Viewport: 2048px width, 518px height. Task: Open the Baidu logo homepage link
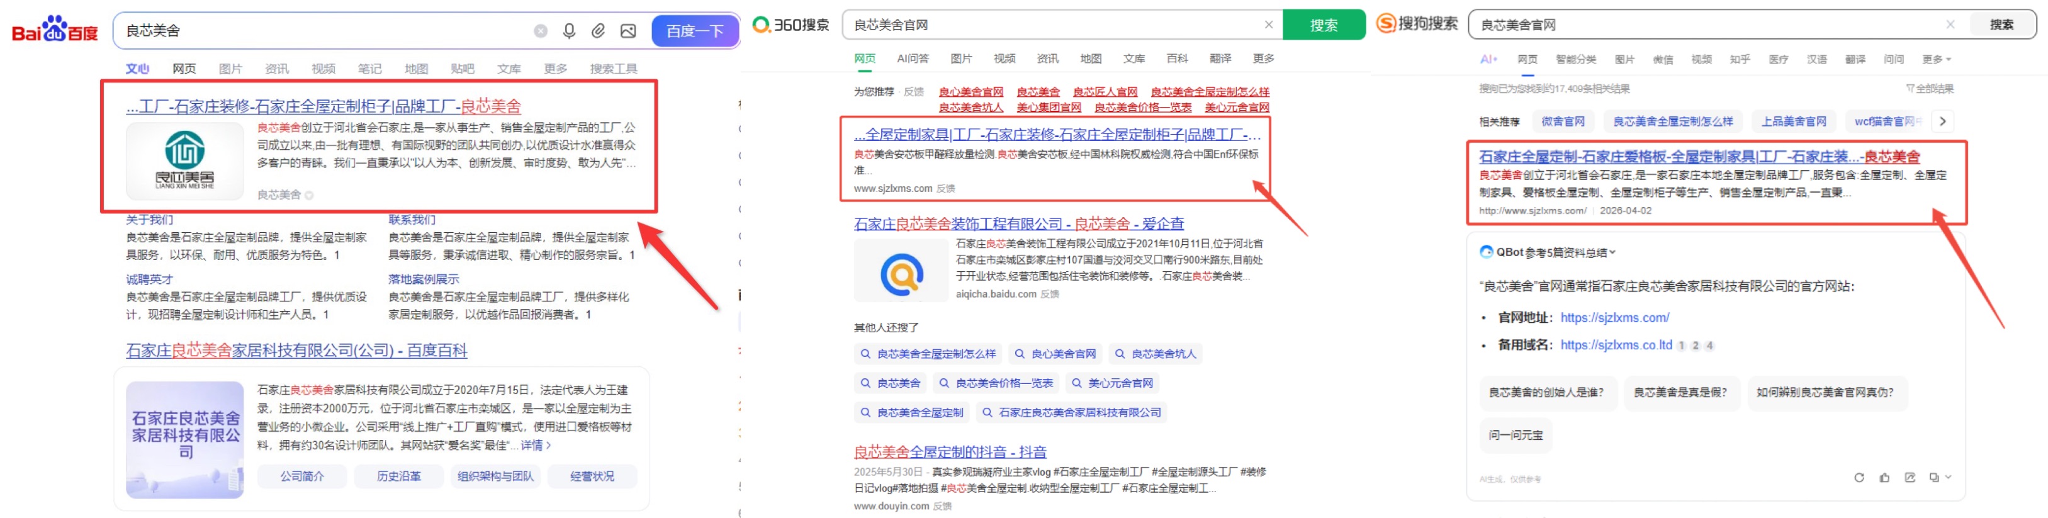coord(55,30)
